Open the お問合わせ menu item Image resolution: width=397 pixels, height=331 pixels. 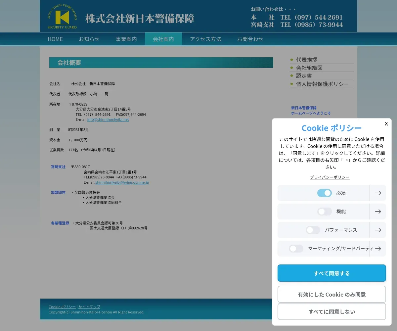coord(250,39)
